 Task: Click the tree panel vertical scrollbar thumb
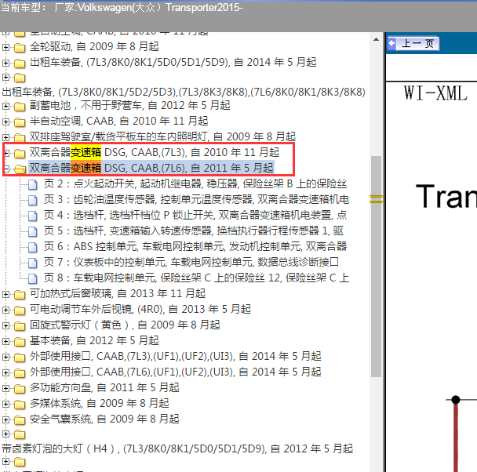coord(376,267)
